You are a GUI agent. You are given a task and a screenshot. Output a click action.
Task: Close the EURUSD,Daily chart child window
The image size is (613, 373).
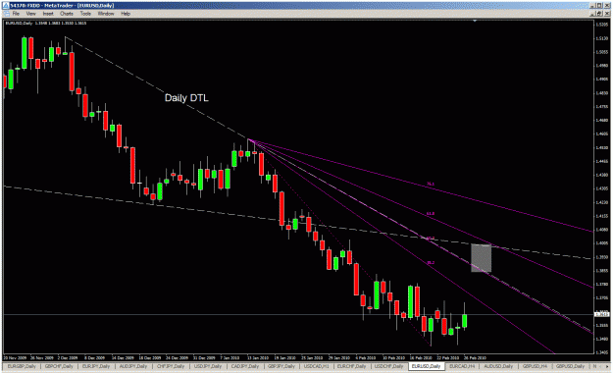click(607, 14)
